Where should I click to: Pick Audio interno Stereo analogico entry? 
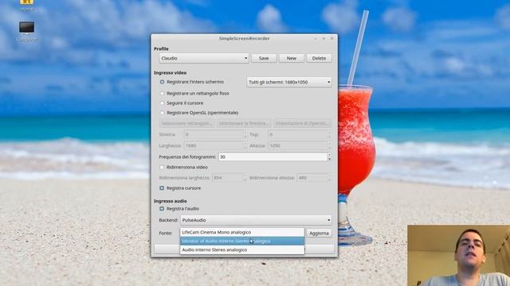242,249
